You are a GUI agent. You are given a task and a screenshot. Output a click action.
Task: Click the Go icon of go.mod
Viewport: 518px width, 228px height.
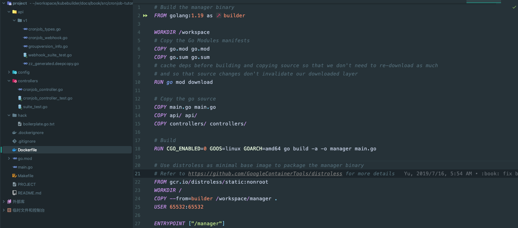pos(15,158)
